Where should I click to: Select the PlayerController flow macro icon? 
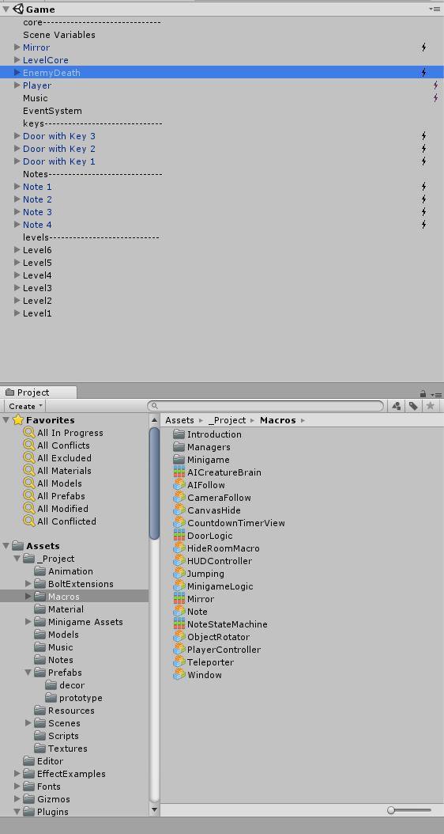pyautogui.click(x=179, y=650)
